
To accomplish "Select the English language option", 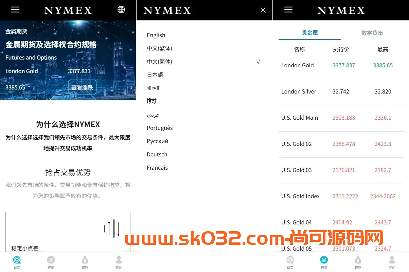I will [156, 35].
